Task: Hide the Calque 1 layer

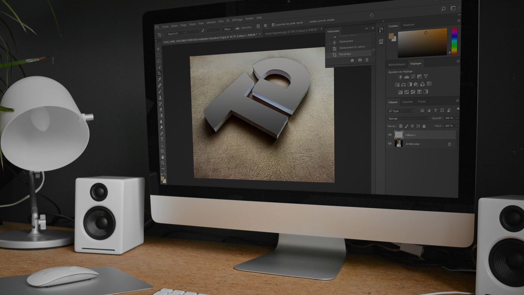Action: pos(390,135)
